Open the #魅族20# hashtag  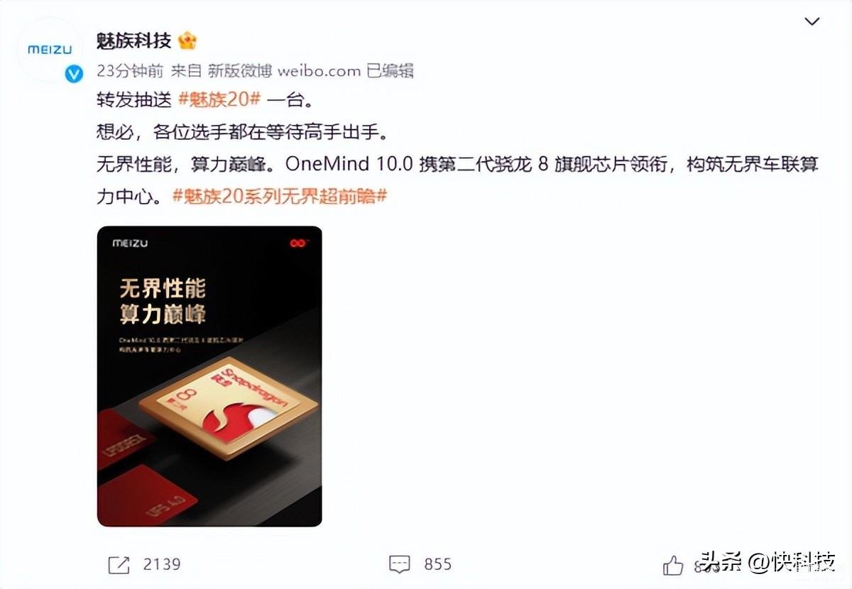coord(219,101)
